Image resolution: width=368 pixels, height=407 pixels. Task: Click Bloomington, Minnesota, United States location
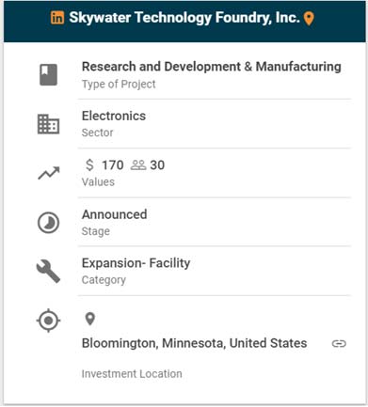point(195,343)
